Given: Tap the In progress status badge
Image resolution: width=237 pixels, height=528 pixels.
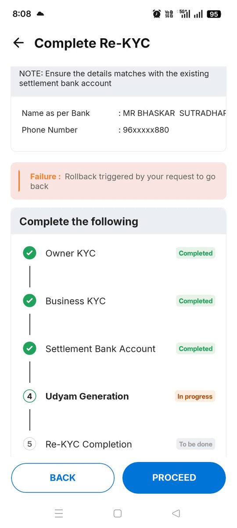Looking at the screenshot, I should (195, 396).
